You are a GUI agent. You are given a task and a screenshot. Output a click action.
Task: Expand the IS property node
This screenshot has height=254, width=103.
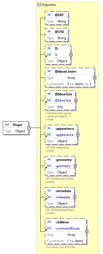click(x=71, y=54)
